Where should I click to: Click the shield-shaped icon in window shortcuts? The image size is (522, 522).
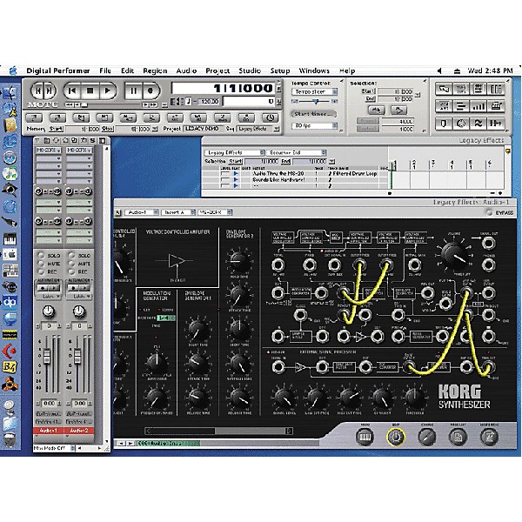[444, 124]
